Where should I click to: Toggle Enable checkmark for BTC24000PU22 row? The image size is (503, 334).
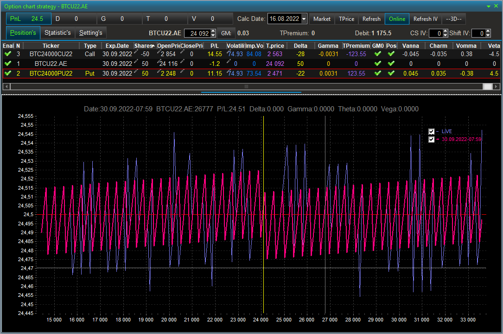[x=8, y=73]
